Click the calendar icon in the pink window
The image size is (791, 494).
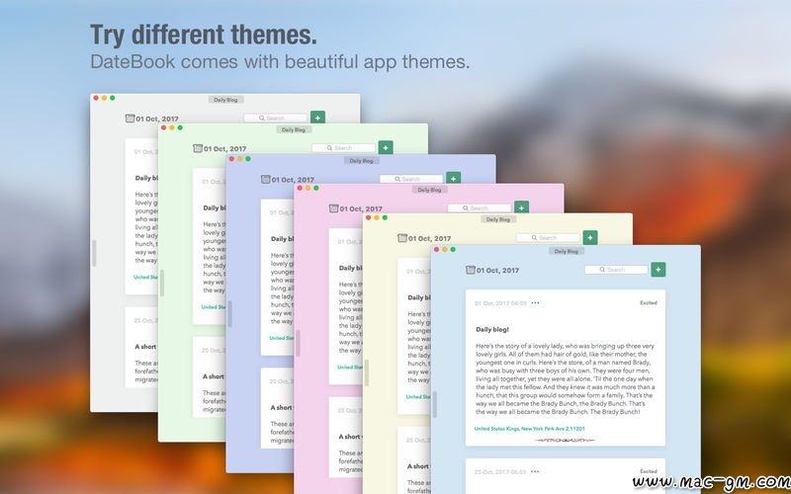[334, 208]
